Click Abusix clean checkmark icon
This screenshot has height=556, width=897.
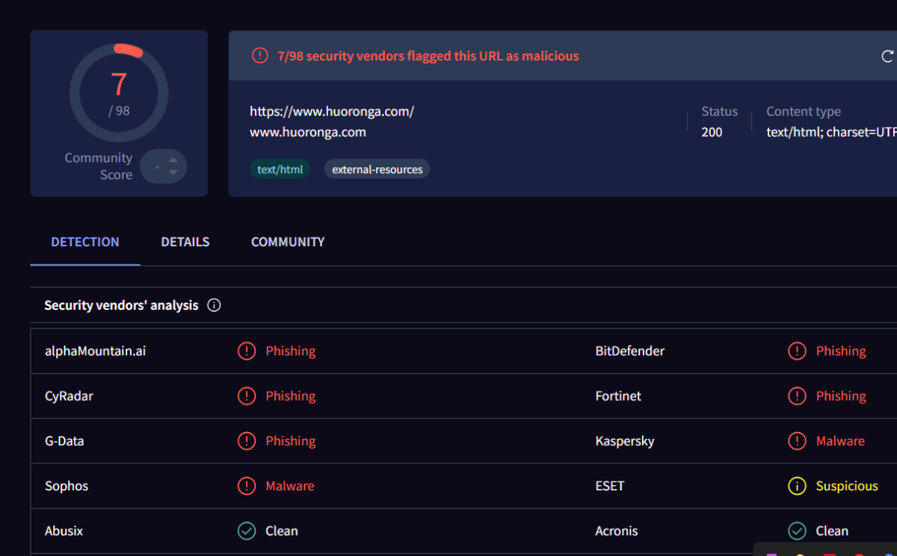247,531
